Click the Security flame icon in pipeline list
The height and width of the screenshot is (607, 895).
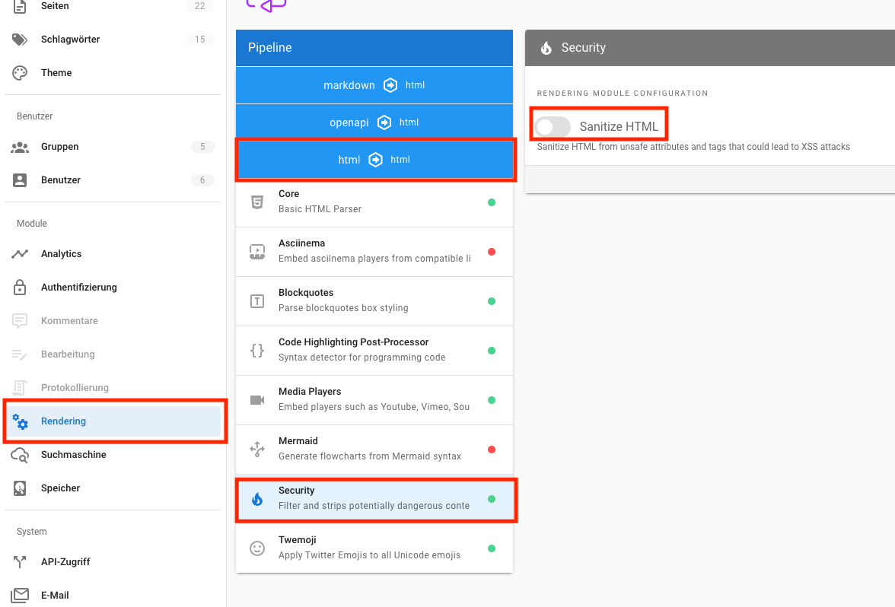coord(257,499)
